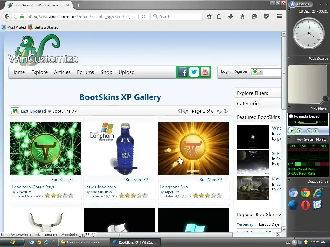
Task: Stop playback in the MP3 Player widget
Action: pyautogui.click(x=299, y=131)
